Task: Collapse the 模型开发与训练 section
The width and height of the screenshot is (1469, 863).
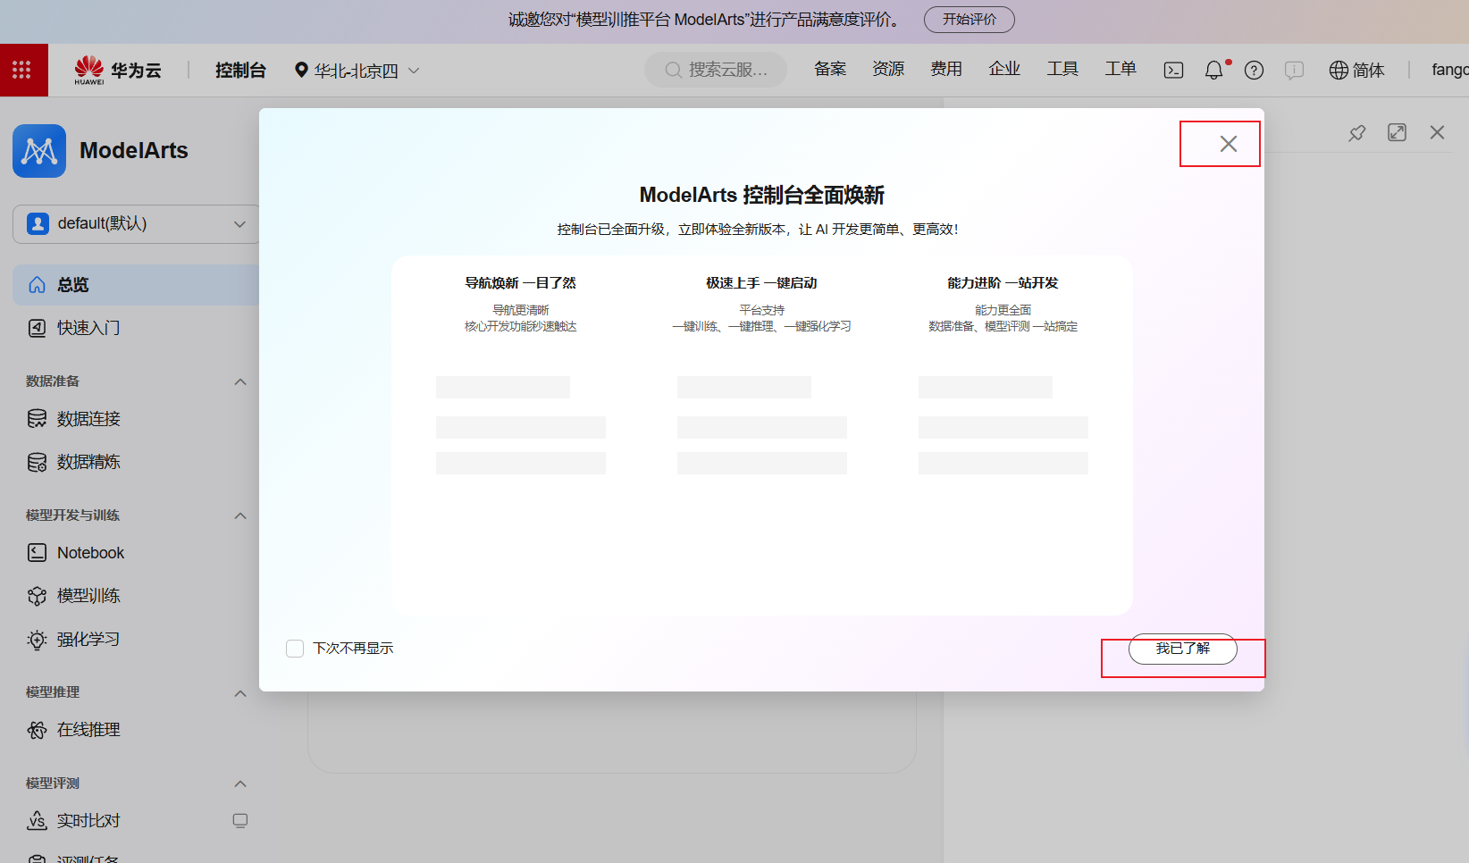Action: coord(239,515)
